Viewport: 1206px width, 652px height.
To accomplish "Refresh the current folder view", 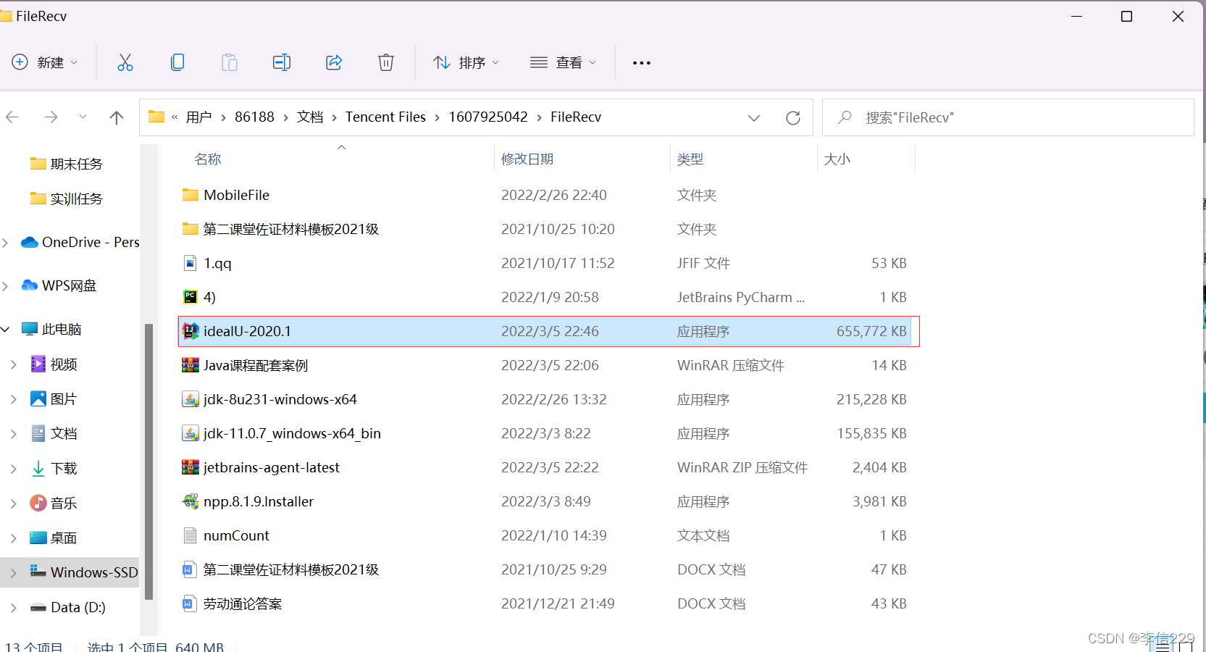I will tap(792, 117).
